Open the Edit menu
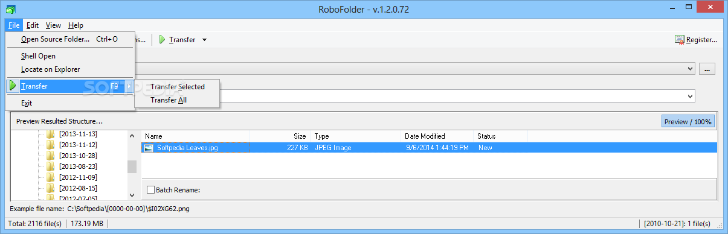This screenshot has height=234, width=728. pos(33,25)
